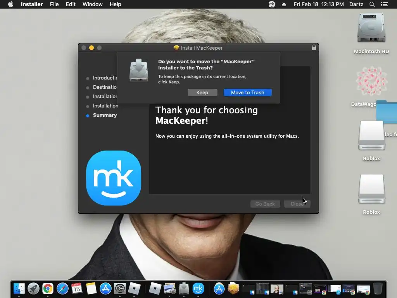
Task: Click the Move to Trash button
Action: 248,92
